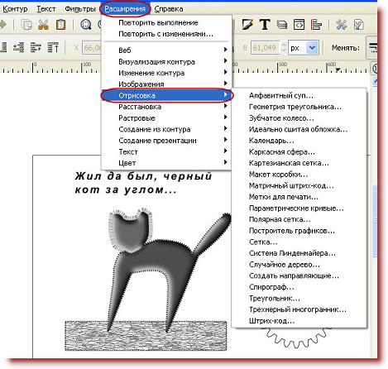Image resolution: width=388 pixels, height=369 pixels.
Task: Expand Визуализация контура submenu
Action: (166, 61)
